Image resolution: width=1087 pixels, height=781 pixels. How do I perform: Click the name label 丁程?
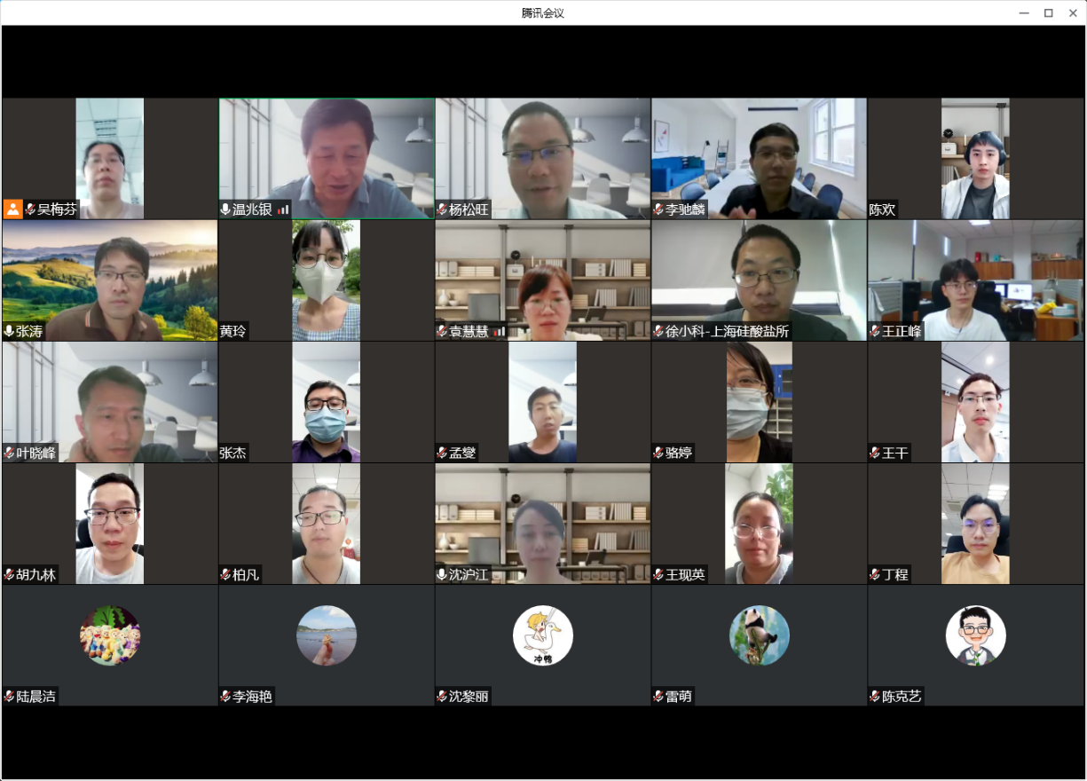pos(895,575)
